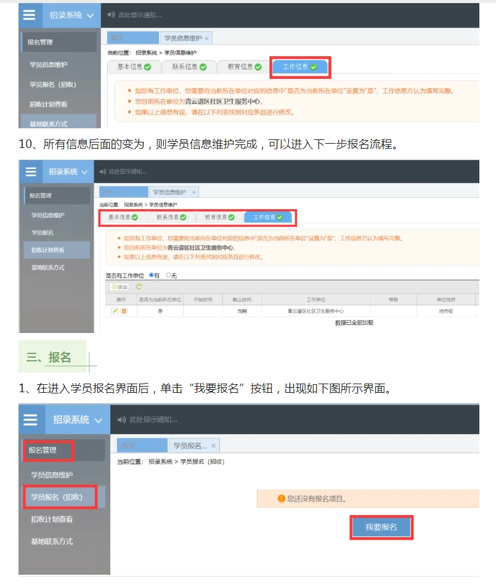Click the orange trash delete icon in the work table row

pos(123,311)
